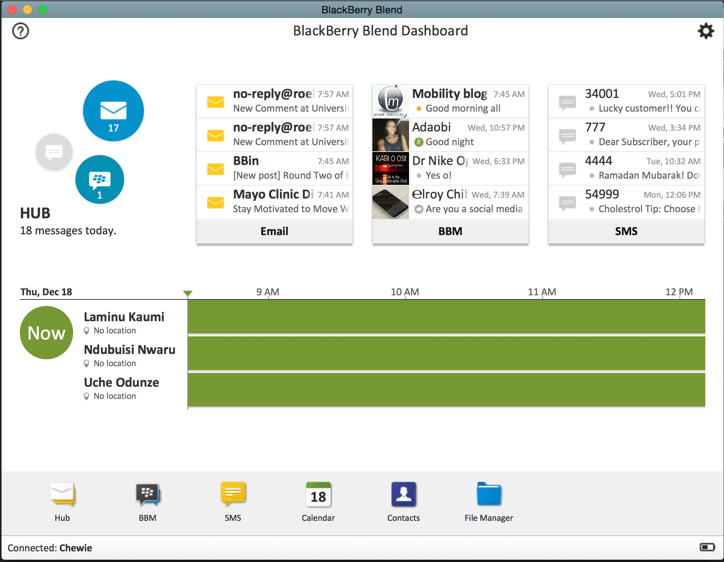Click 'Connected: Chewie' status text

pyautogui.click(x=50, y=548)
